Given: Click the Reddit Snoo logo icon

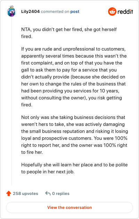Looking at the screenshot, I should pos(112,12).
